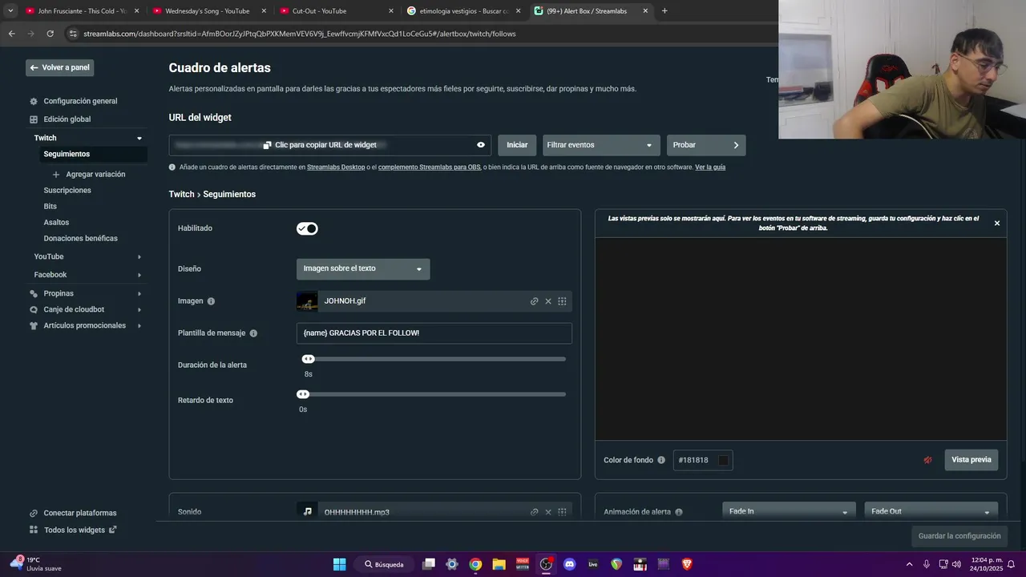Open Conectar plataformas in the sidebar
This screenshot has width=1026, height=577.
point(80,514)
